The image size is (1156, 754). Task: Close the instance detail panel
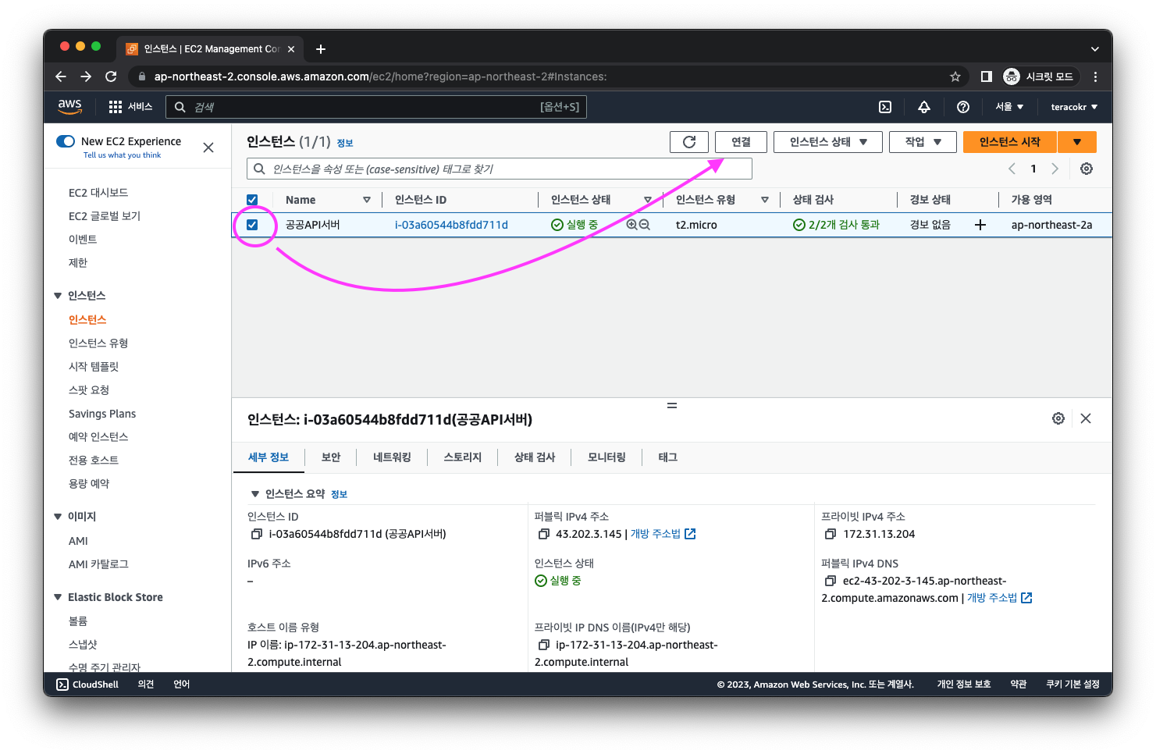tap(1086, 418)
